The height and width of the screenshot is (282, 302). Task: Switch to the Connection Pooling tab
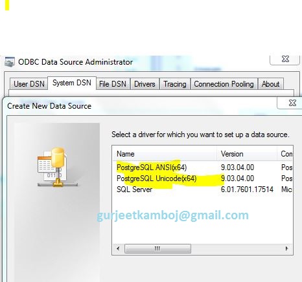click(x=224, y=84)
